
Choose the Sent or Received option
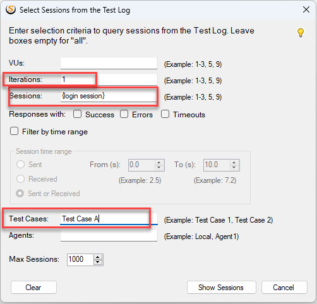click(20, 194)
